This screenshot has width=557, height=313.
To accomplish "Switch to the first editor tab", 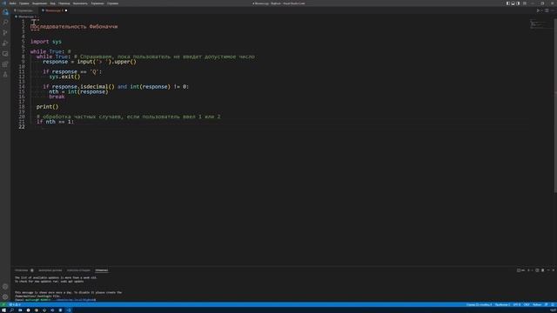I will point(24,10).
